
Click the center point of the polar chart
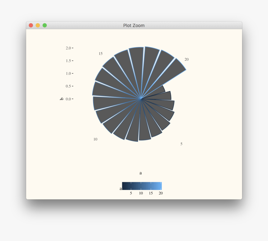click(141, 99)
